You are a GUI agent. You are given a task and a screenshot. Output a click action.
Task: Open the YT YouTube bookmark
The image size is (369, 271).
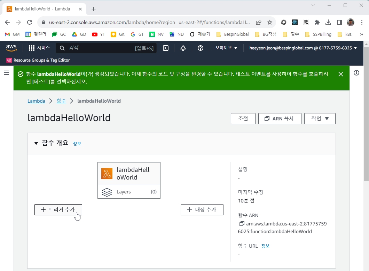(99, 34)
